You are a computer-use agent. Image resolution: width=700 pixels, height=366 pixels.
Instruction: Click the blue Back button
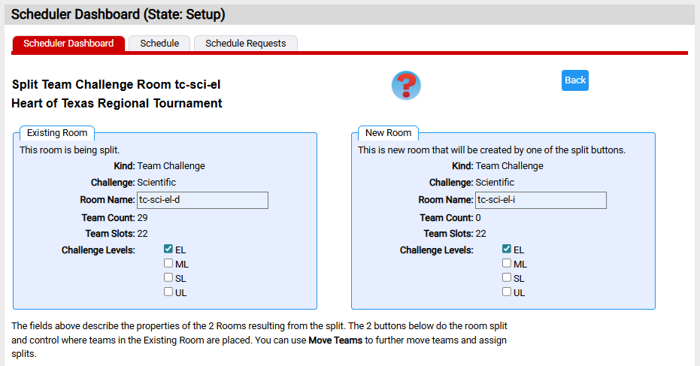click(575, 80)
